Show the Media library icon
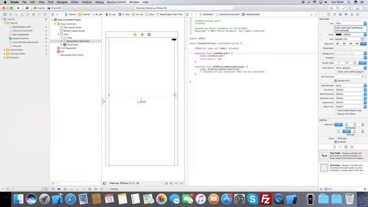The width and height of the screenshot is (368, 207). (352, 147)
